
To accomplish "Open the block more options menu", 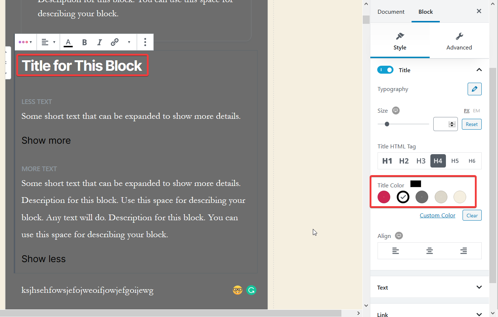I will (145, 42).
